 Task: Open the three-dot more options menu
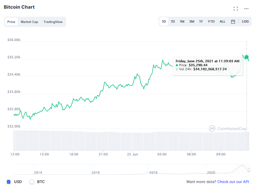[246, 8]
